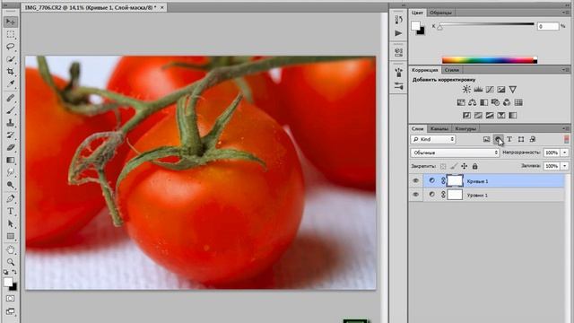This screenshot has width=574, height=323.
Task: Add an Exposure adjustment
Action: (x=501, y=90)
